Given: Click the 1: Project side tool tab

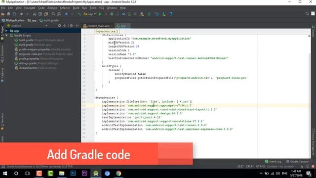Looking at the screenshot, I should (2, 32).
